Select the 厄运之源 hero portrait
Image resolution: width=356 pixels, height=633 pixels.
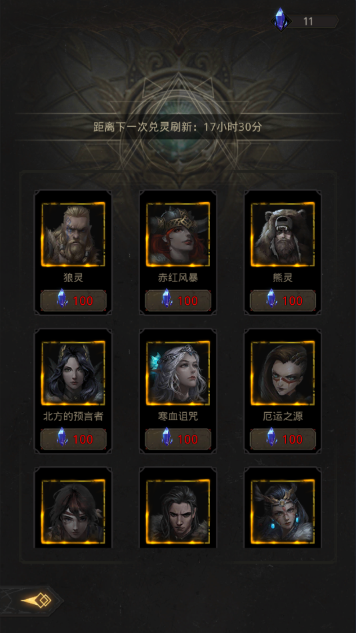coord(283,373)
